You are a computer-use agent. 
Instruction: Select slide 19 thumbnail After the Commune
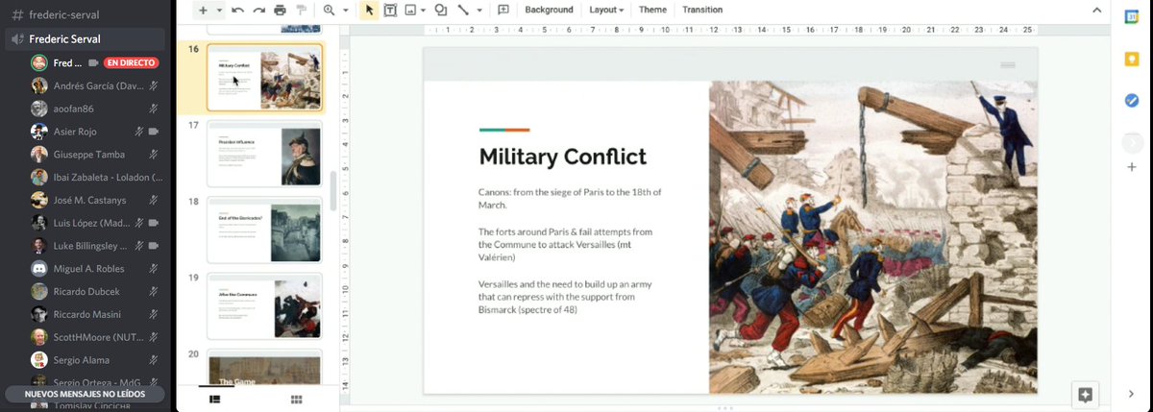(264, 306)
